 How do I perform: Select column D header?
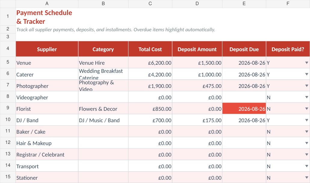pyautogui.click(x=197, y=4)
